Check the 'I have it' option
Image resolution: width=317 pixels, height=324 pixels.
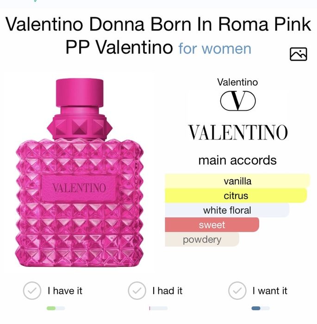[x=32, y=291]
